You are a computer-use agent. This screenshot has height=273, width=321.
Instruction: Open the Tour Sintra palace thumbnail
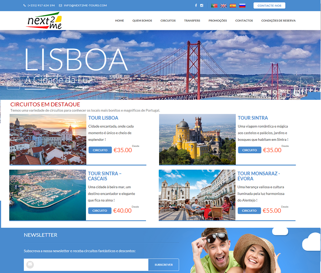point(197,139)
